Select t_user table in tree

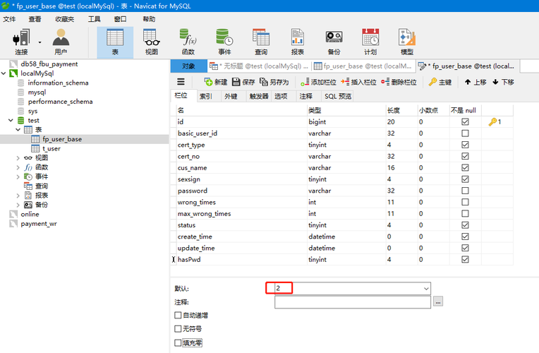[52, 149]
